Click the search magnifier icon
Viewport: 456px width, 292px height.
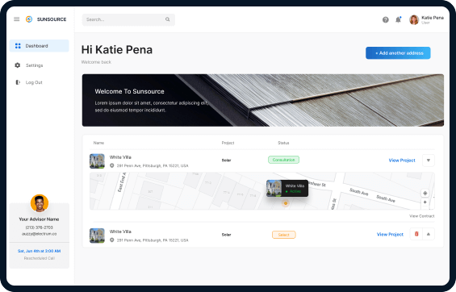168,19
